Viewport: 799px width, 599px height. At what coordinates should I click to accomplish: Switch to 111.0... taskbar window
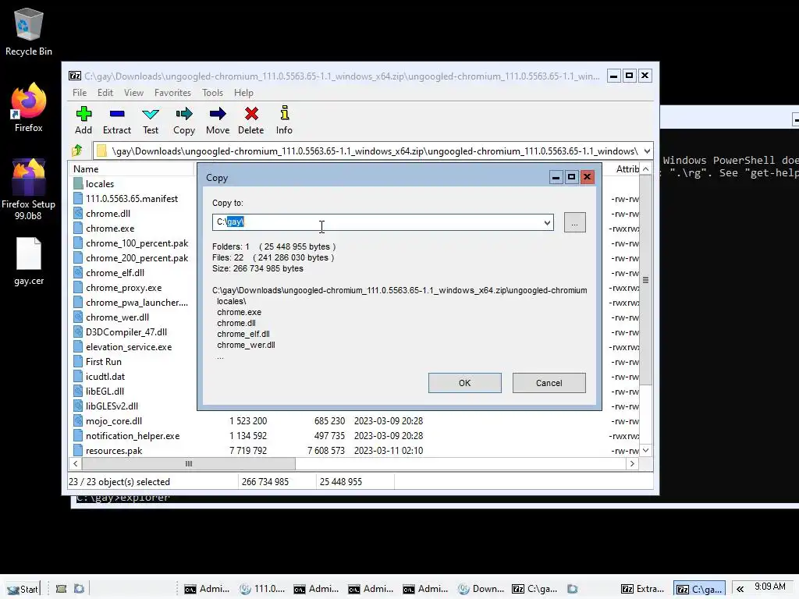262,589
